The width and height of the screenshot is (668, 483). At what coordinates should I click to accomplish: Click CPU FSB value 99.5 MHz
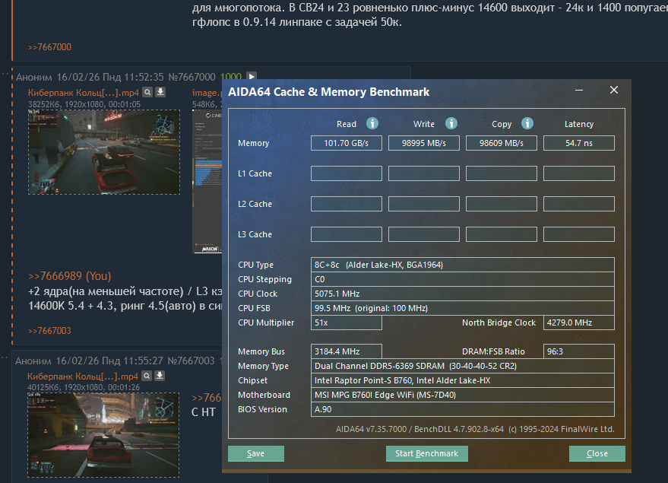pos(463,308)
